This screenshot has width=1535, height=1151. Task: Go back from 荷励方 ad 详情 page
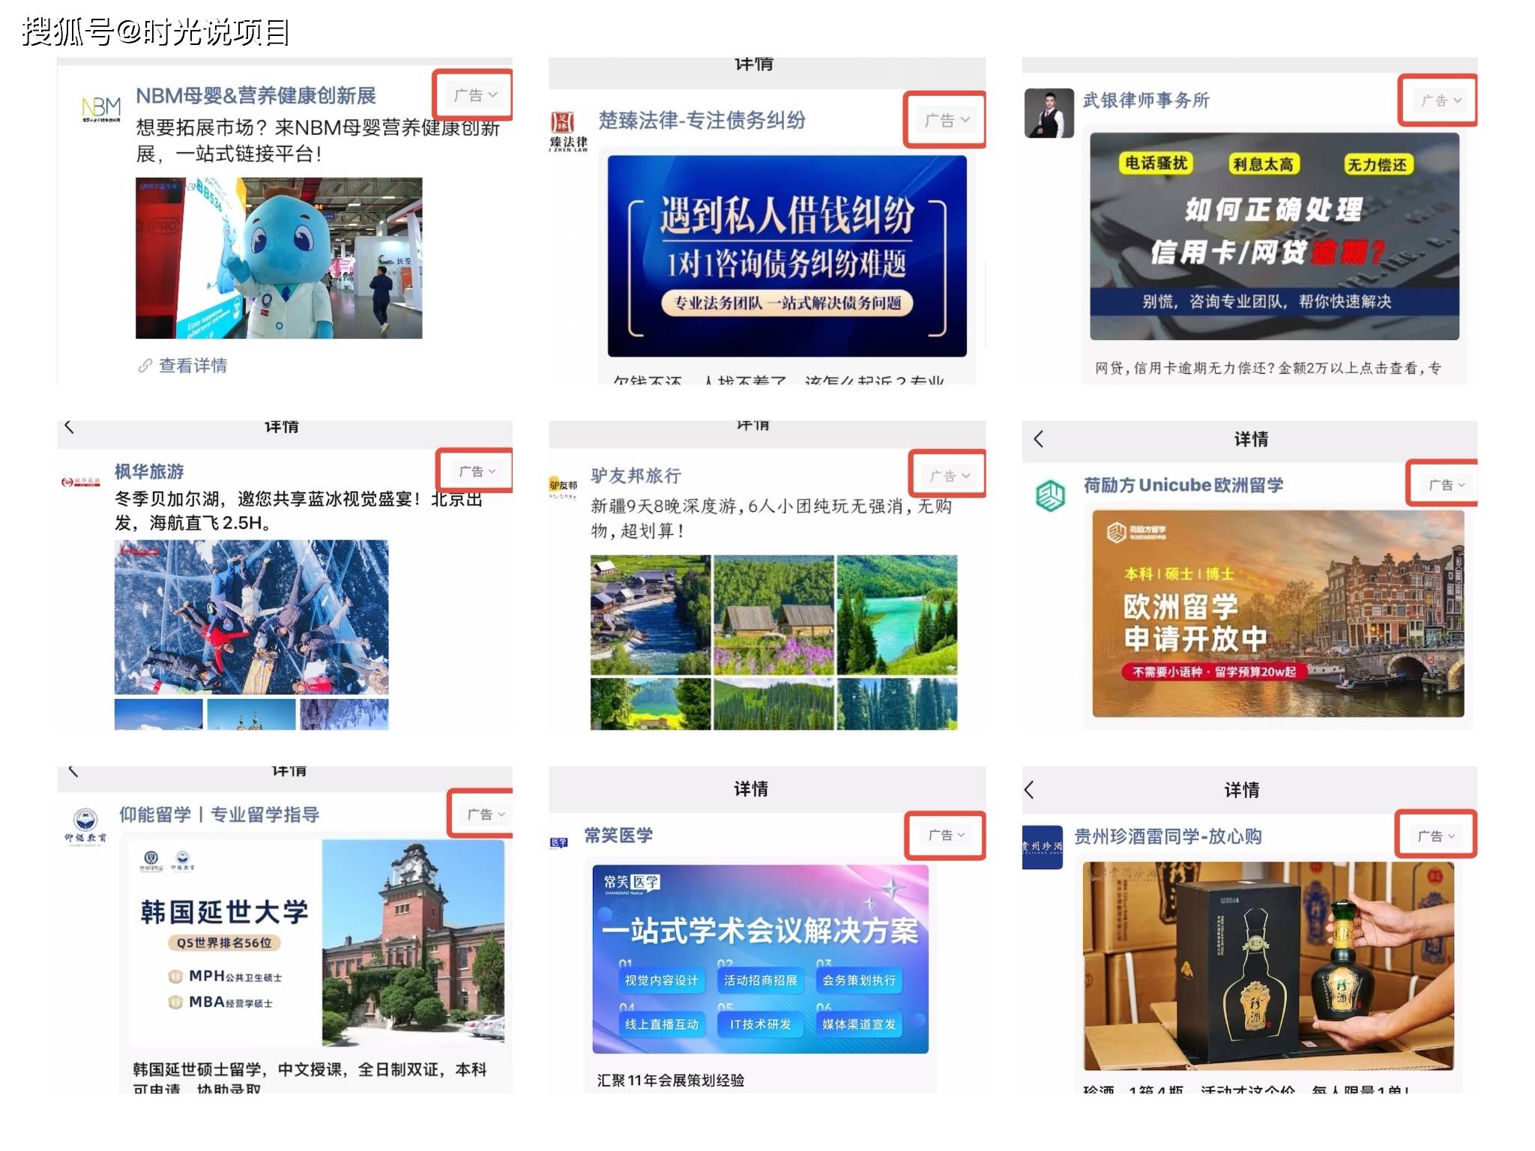coord(1038,439)
